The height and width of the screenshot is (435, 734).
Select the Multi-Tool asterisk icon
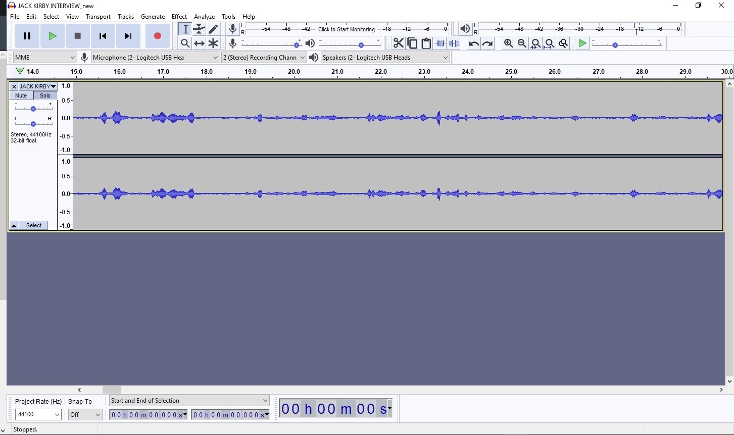pos(213,43)
